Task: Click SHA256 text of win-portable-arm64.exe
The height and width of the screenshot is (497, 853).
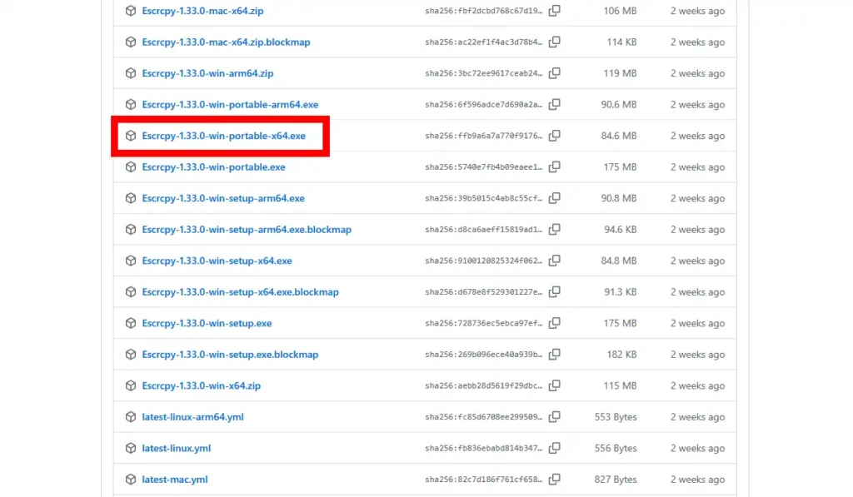Action: point(483,105)
